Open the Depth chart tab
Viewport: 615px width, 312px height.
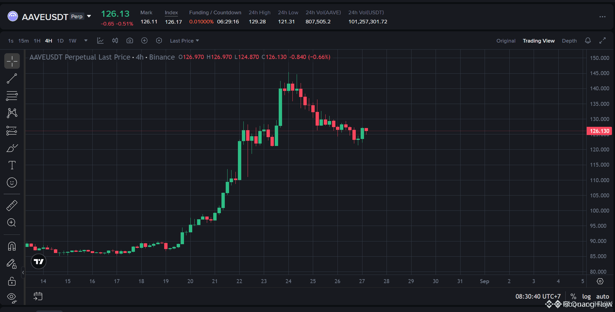click(x=569, y=41)
